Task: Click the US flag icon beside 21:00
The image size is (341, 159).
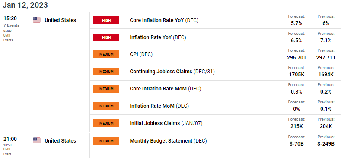Action: 37,140
